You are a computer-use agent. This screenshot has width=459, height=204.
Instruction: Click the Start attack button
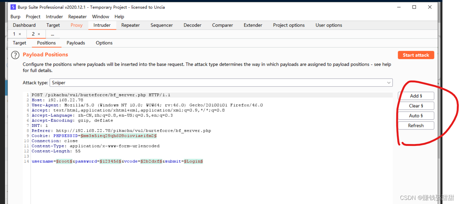416,55
